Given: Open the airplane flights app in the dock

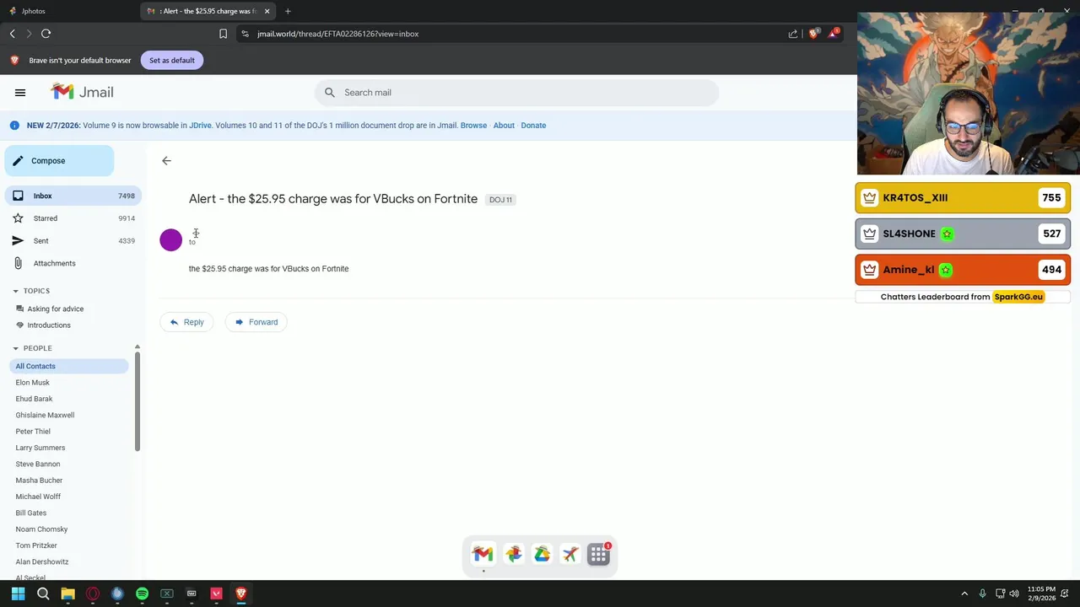Looking at the screenshot, I should click(570, 554).
